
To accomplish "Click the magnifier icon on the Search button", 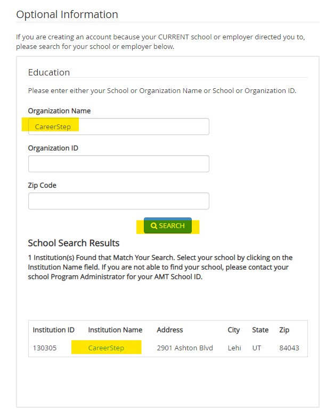I will (x=154, y=226).
